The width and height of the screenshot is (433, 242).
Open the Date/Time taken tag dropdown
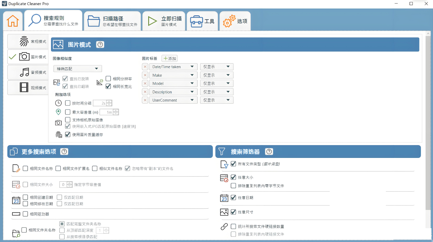tap(173, 67)
